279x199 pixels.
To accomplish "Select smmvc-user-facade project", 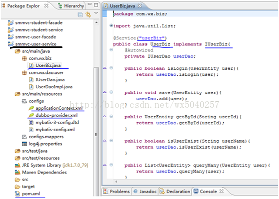I will point(35,37).
